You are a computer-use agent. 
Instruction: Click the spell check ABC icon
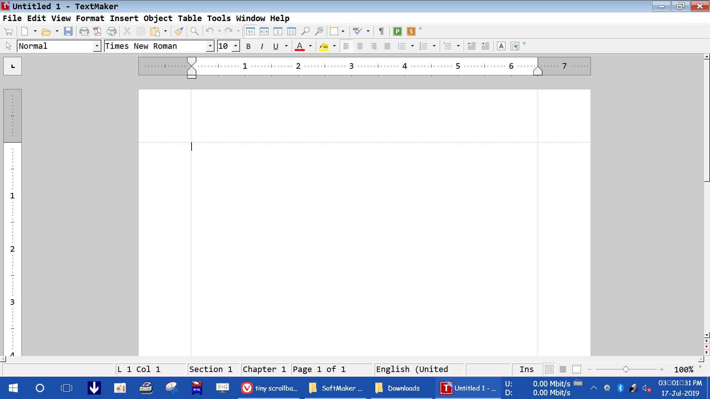point(357,31)
